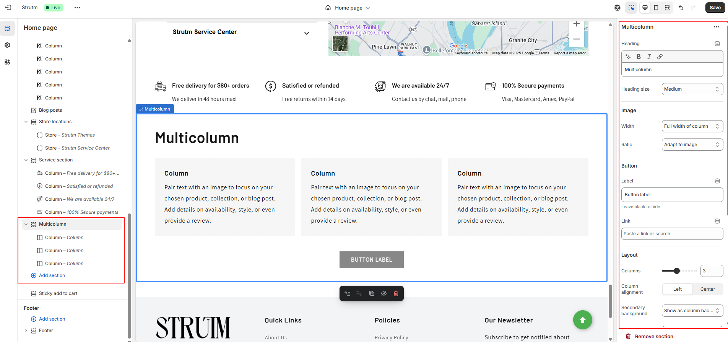Switch to fullscreen preview icon
Image resolution: width=728 pixels, height=342 pixels.
(x=667, y=8)
